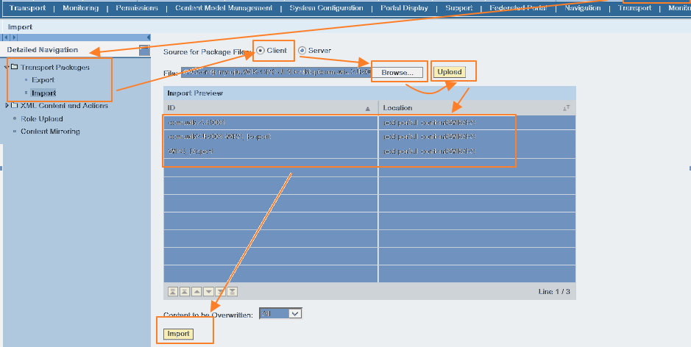
Task: Open the Permissions menu
Action: 137,8
